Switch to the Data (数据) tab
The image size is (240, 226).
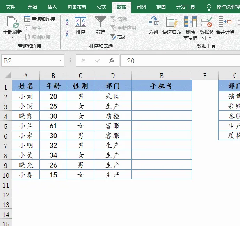[x=121, y=7]
